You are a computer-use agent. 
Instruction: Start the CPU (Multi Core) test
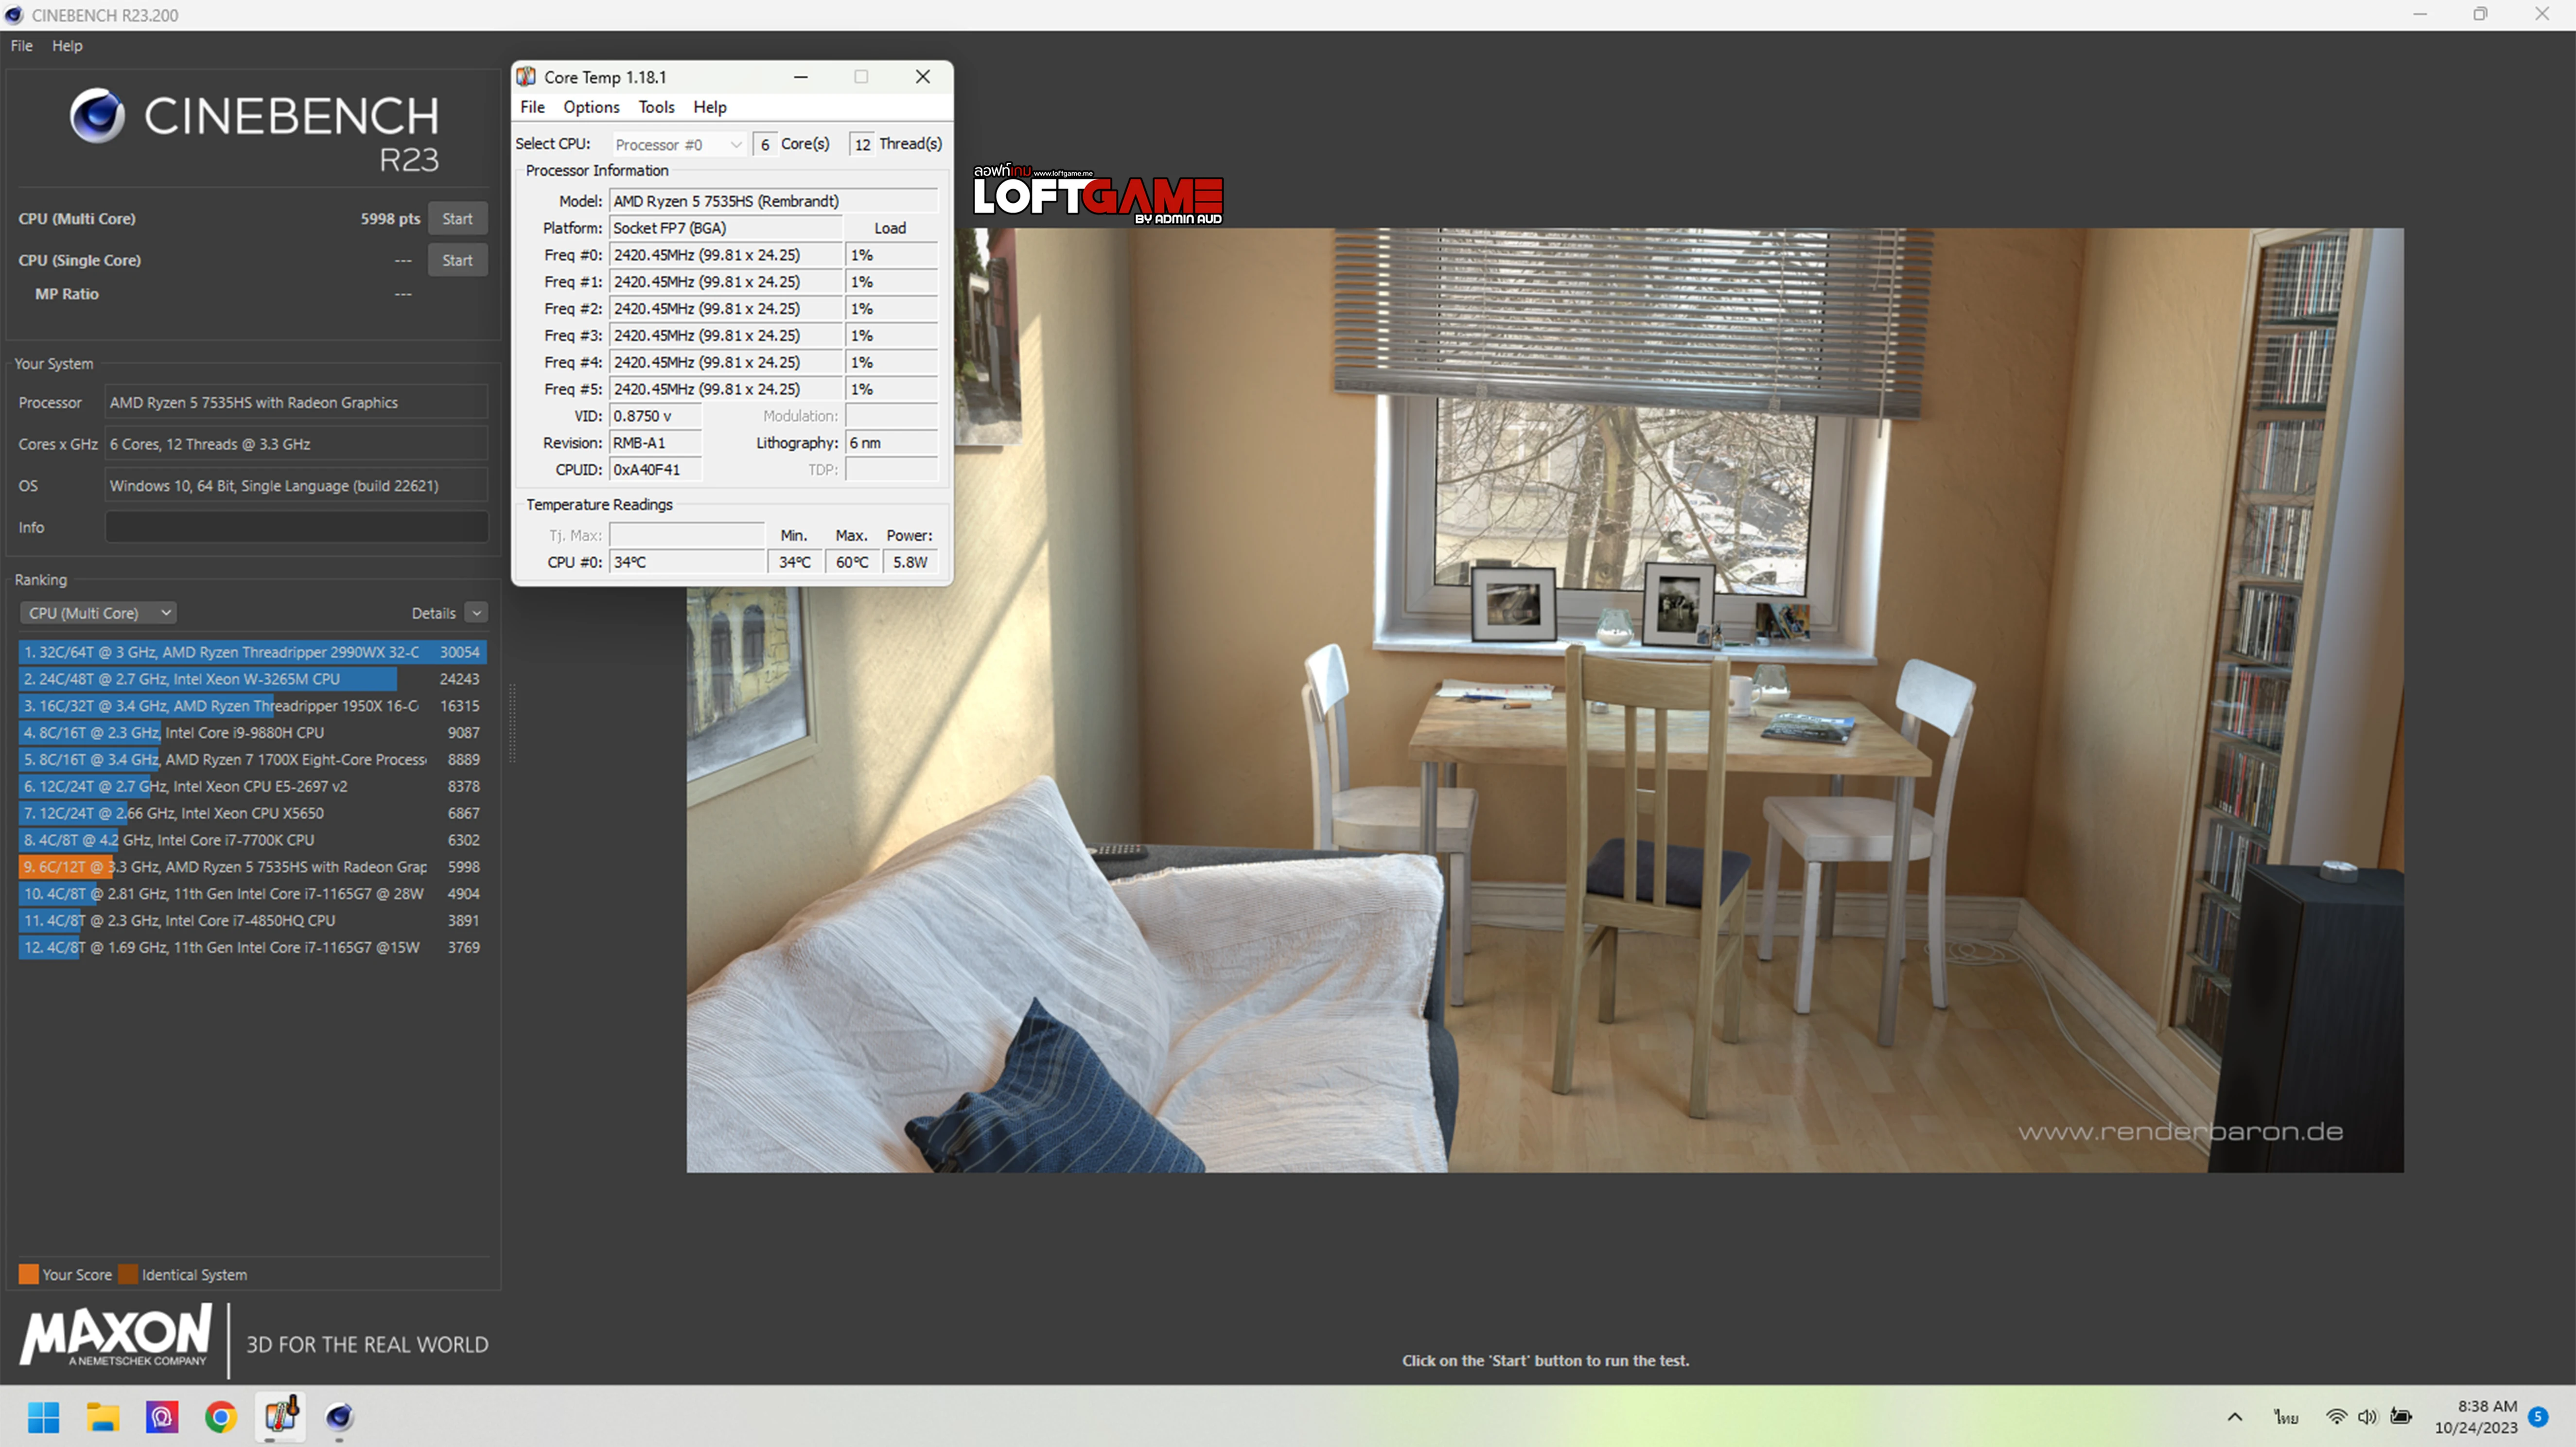point(457,219)
